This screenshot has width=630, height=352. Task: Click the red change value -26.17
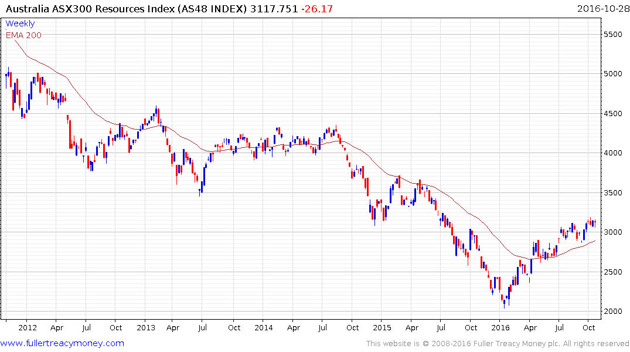click(x=317, y=9)
